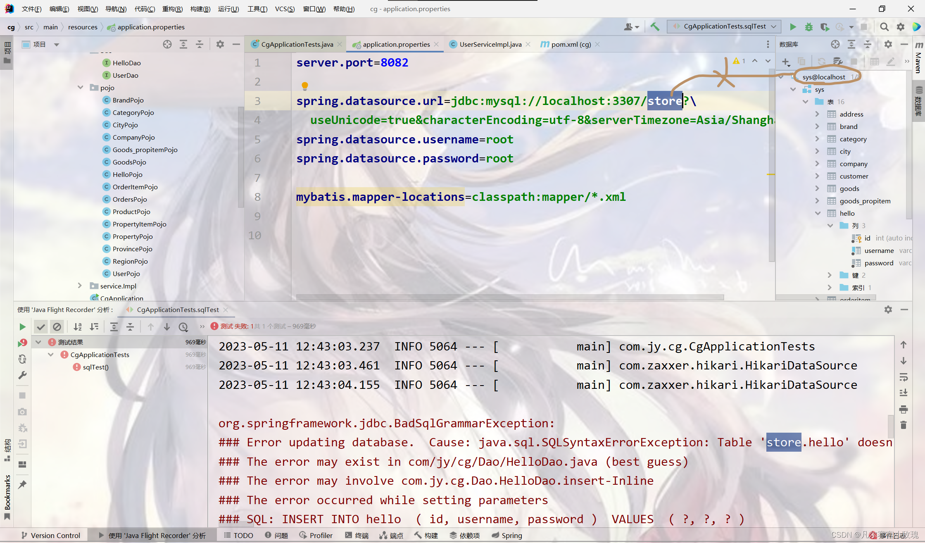Click the rerun test green arrow
The width and height of the screenshot is (925, 543).
click(x=22, y=327)
